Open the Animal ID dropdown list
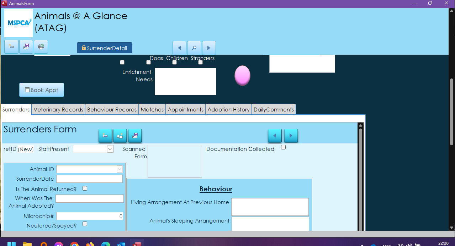This screenshot has width=455, height=246. click(120, 169)
